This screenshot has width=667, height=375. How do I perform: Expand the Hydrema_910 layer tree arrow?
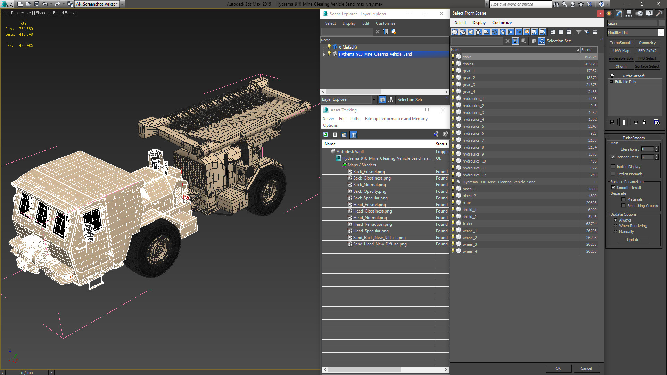click(x=324, y=54)
